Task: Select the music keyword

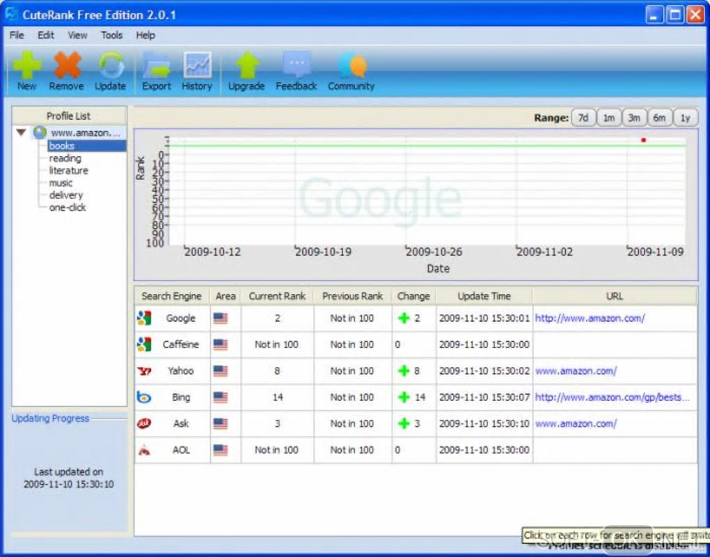Action: click(x=61, y=183)
